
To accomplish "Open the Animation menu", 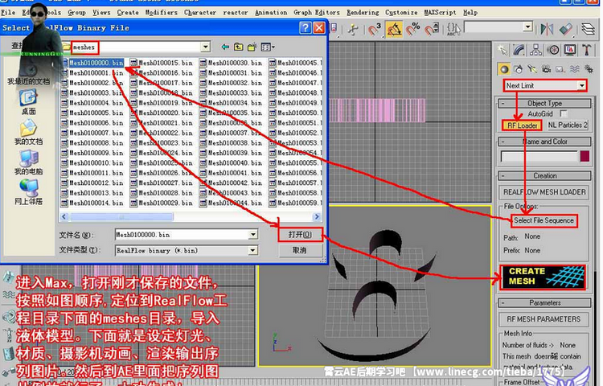I will point(271,12).
